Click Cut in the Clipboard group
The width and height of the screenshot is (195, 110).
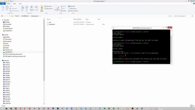point(12,6)
